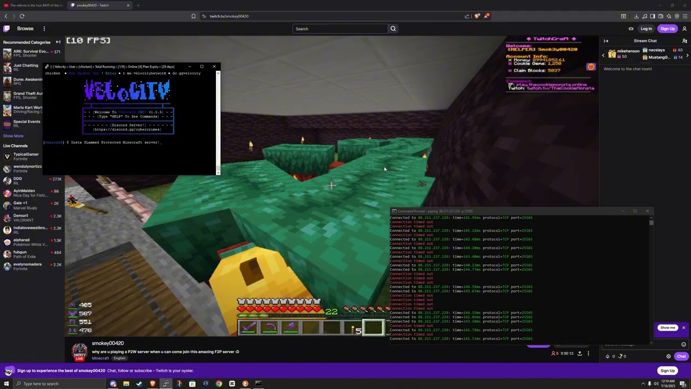The width and height of the screenshot is (691, 389).
Task: Open the browser hamburger menu
Action: (x=685, y=16)
